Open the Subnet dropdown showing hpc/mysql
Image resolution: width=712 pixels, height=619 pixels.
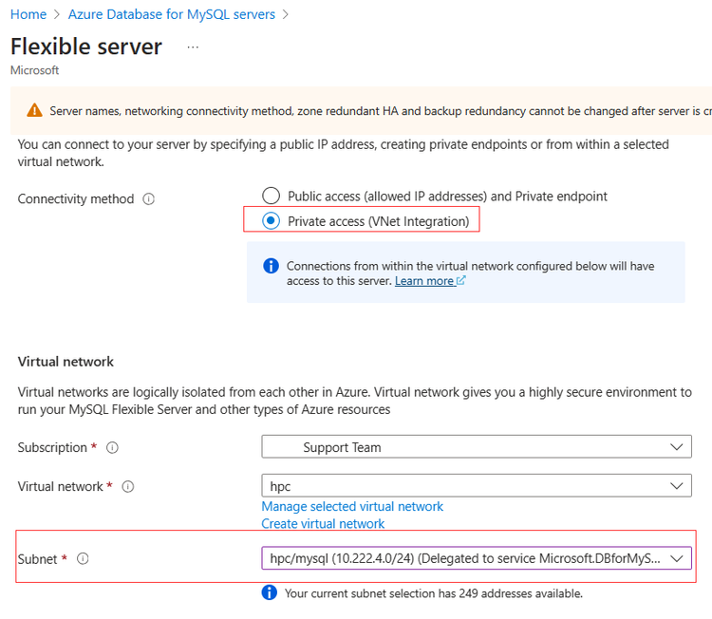(477, 558)
